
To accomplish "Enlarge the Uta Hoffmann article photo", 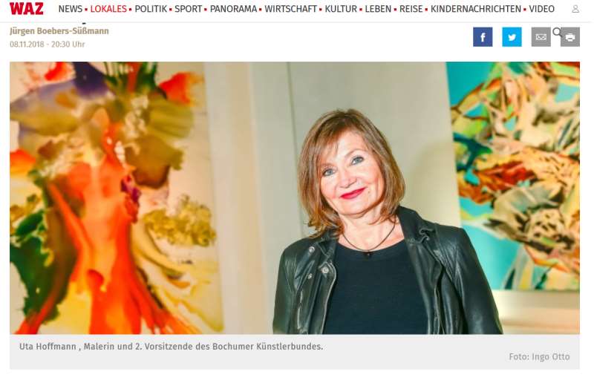I will tap(294, 197).
